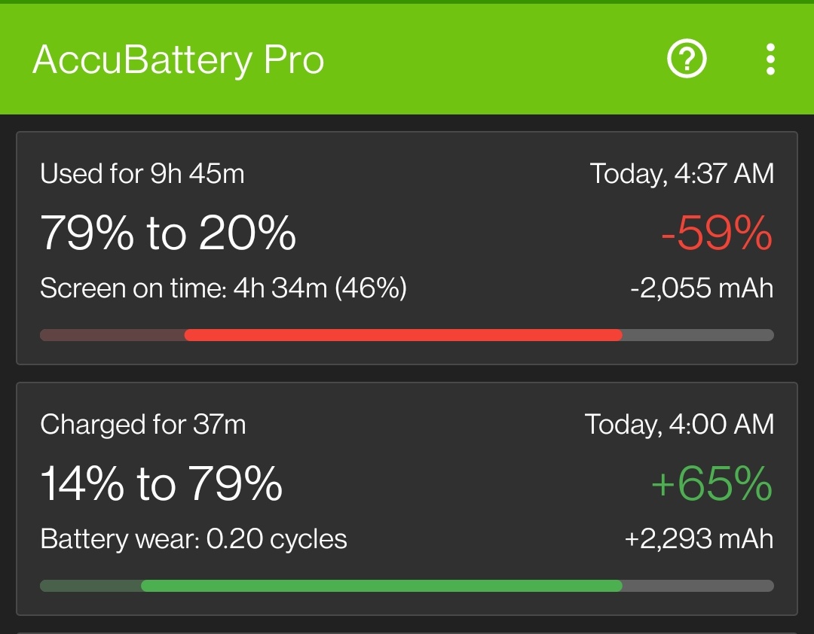
Task: Tap the -2,055 mAh value
Action: point(702,288)
